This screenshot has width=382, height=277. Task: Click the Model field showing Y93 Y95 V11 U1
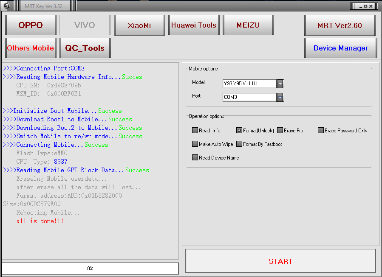(x=249, y=84)
